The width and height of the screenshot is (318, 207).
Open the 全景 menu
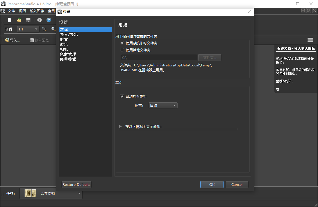(x=51, y=11)
